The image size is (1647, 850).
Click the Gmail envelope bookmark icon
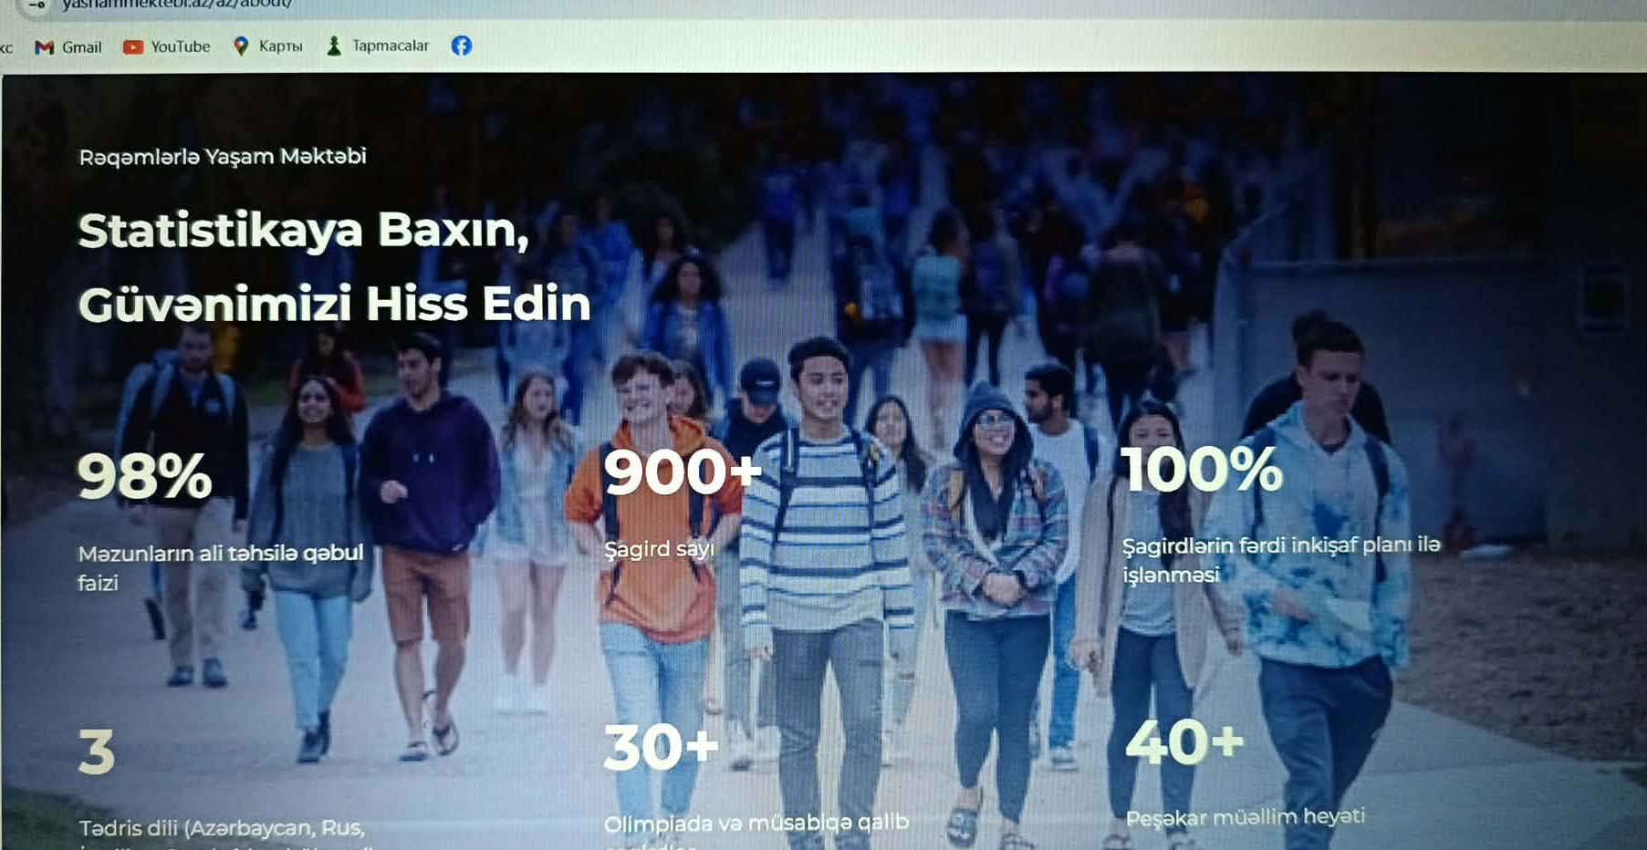click(x=44, y=47)
